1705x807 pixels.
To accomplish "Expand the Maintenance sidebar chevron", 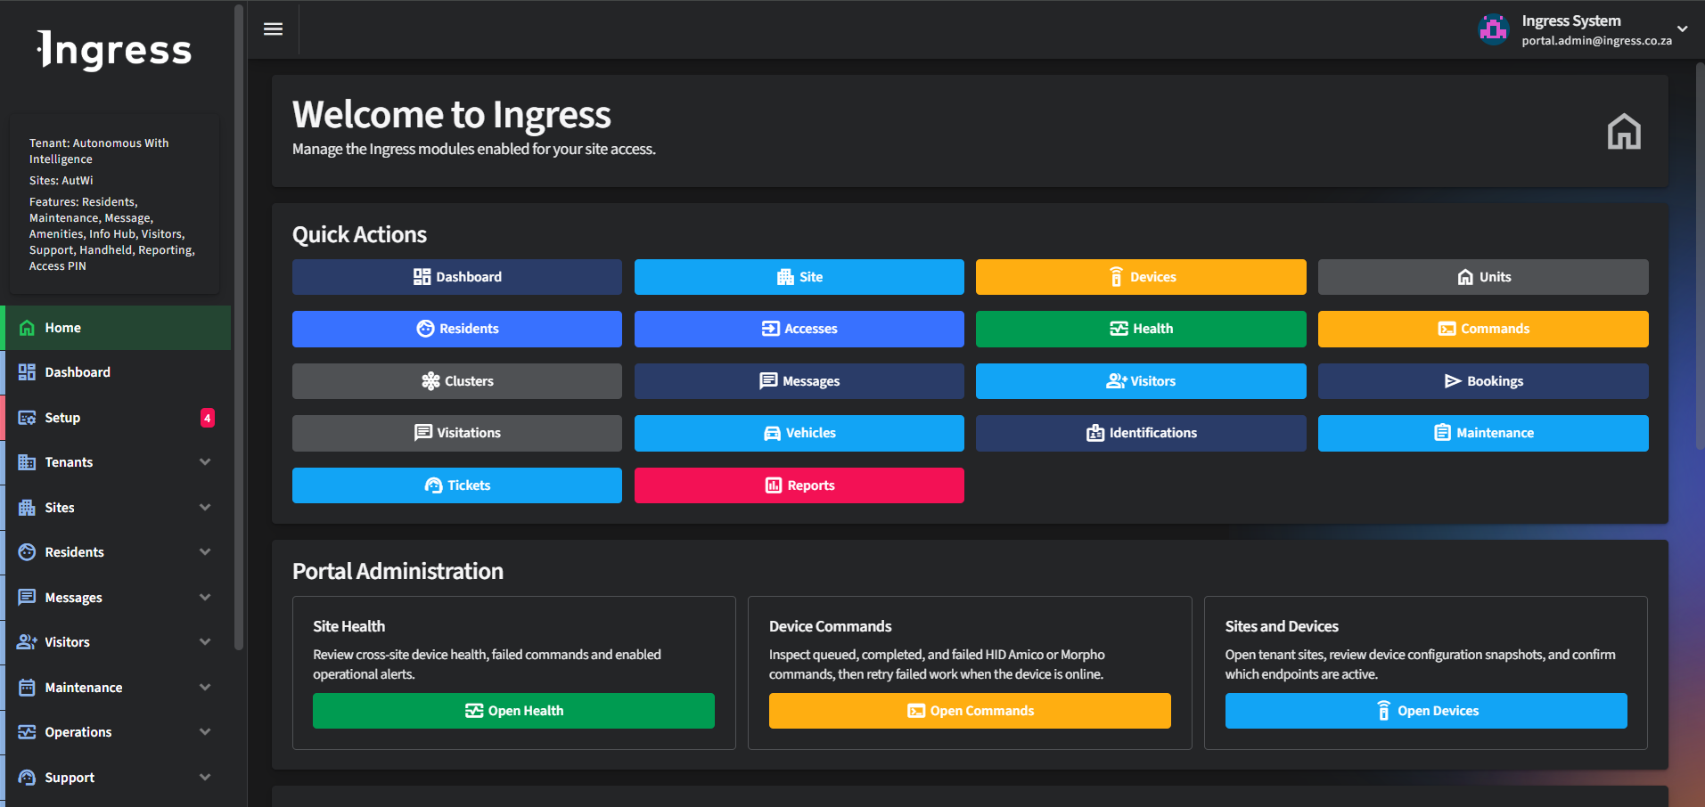I will click(205, 688).
